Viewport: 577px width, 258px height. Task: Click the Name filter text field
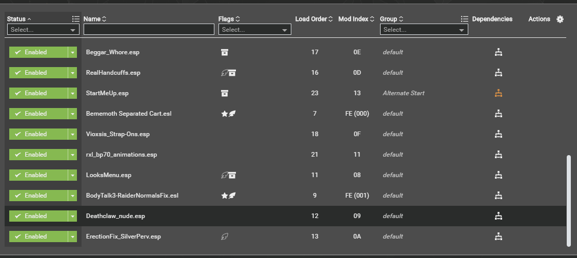(x=149, y=29)
